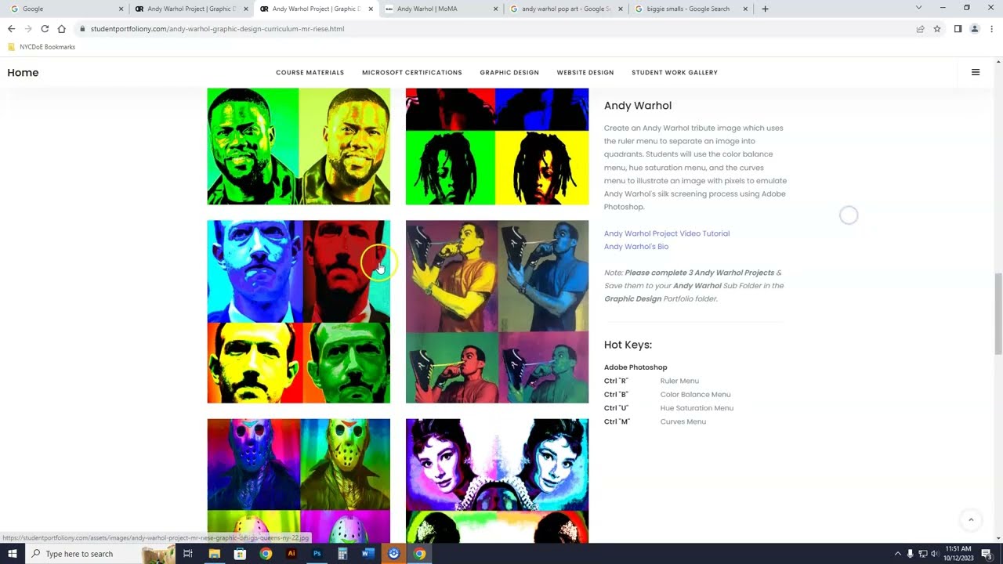Image resolution: width=1003 pixels, height=564 pixels.
Task: Click the browser forward arrow
Action: pos(28,29)
